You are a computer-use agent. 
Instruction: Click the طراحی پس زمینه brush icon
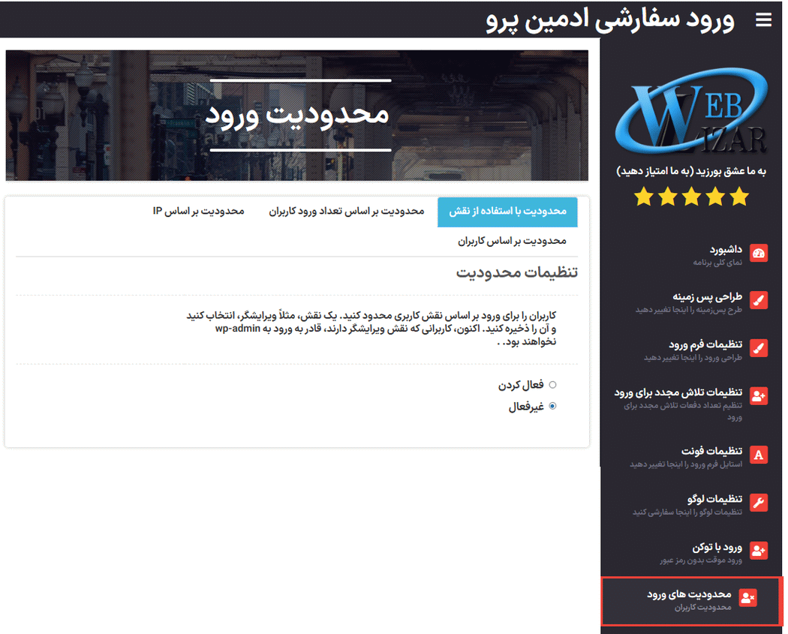(758, 301)
